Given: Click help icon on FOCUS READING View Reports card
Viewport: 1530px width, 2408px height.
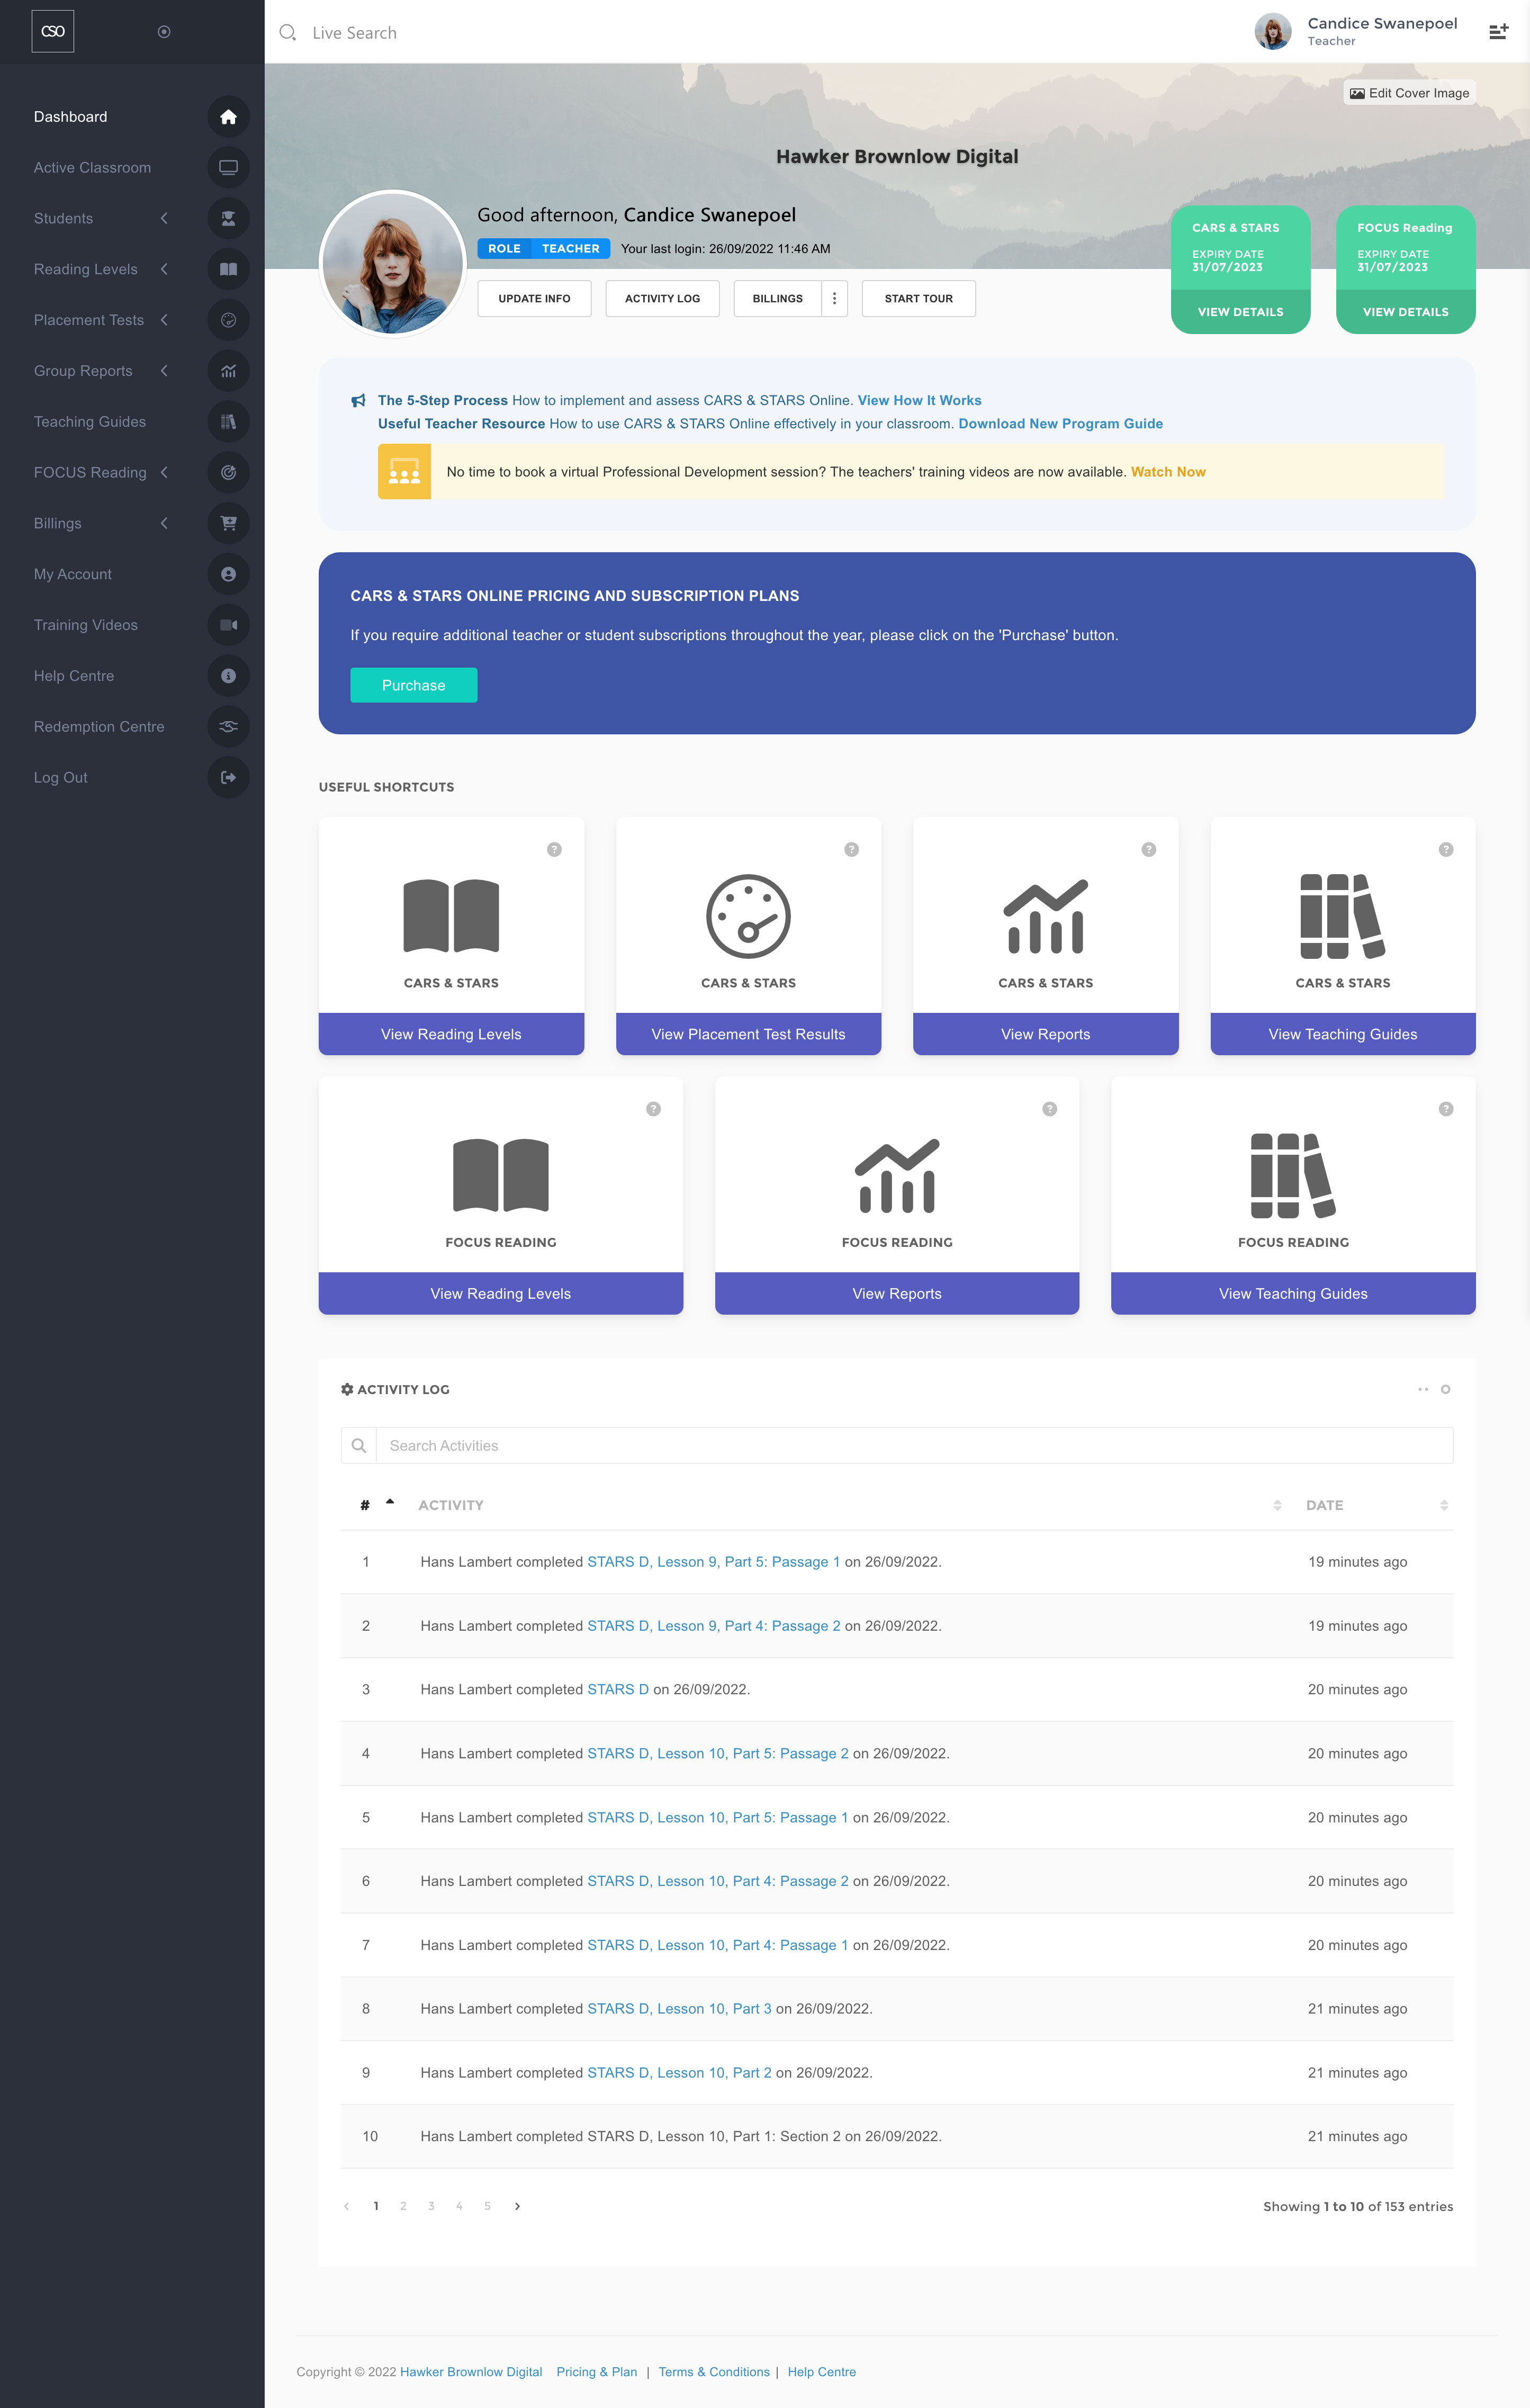Looking at the screenshot, I should click(1050, 1109).
